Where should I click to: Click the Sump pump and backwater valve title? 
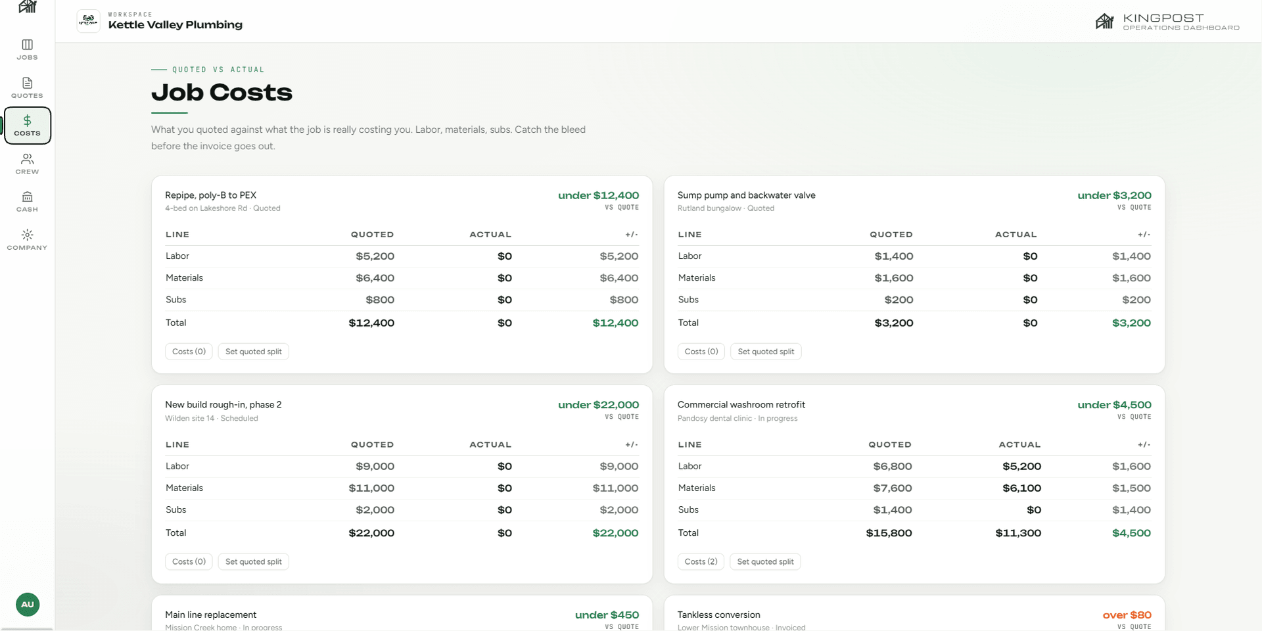[747, 195]
